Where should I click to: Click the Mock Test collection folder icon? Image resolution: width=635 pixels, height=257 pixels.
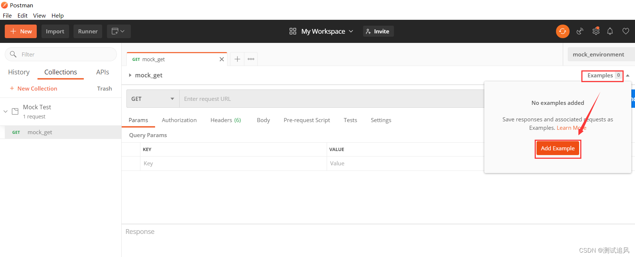point(15,111)
